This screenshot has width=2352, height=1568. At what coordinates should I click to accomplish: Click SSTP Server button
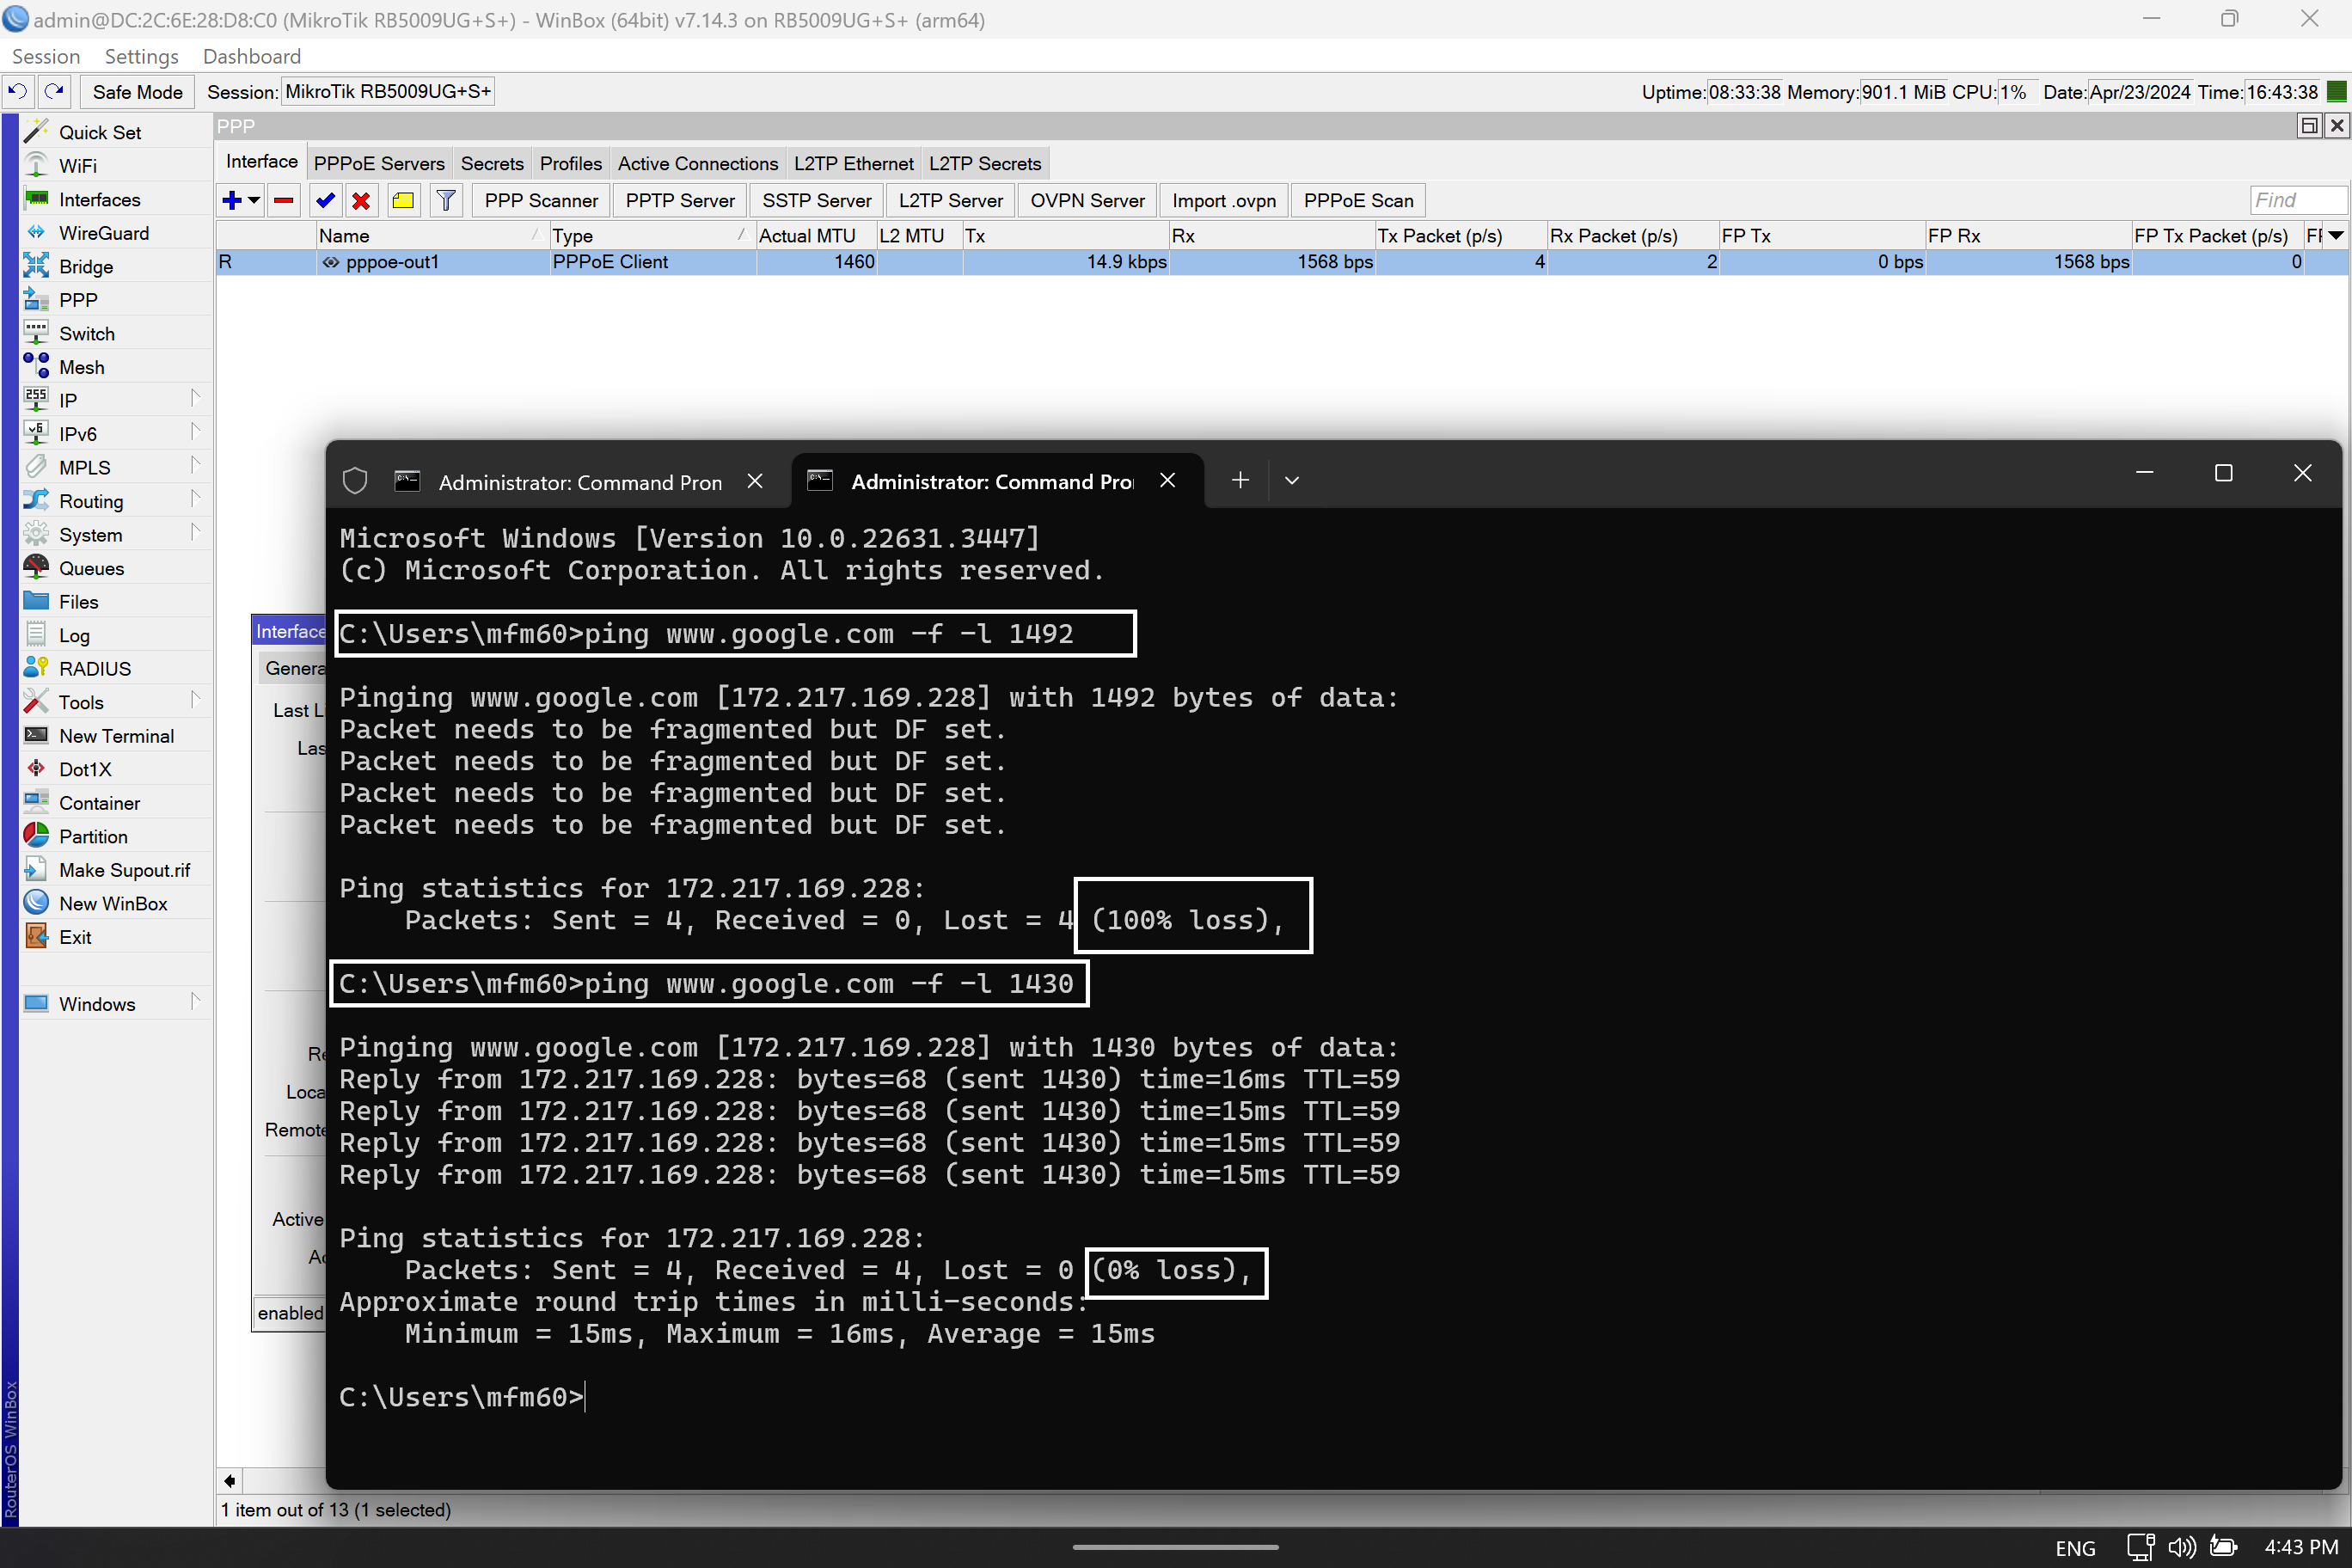point(816,200)
